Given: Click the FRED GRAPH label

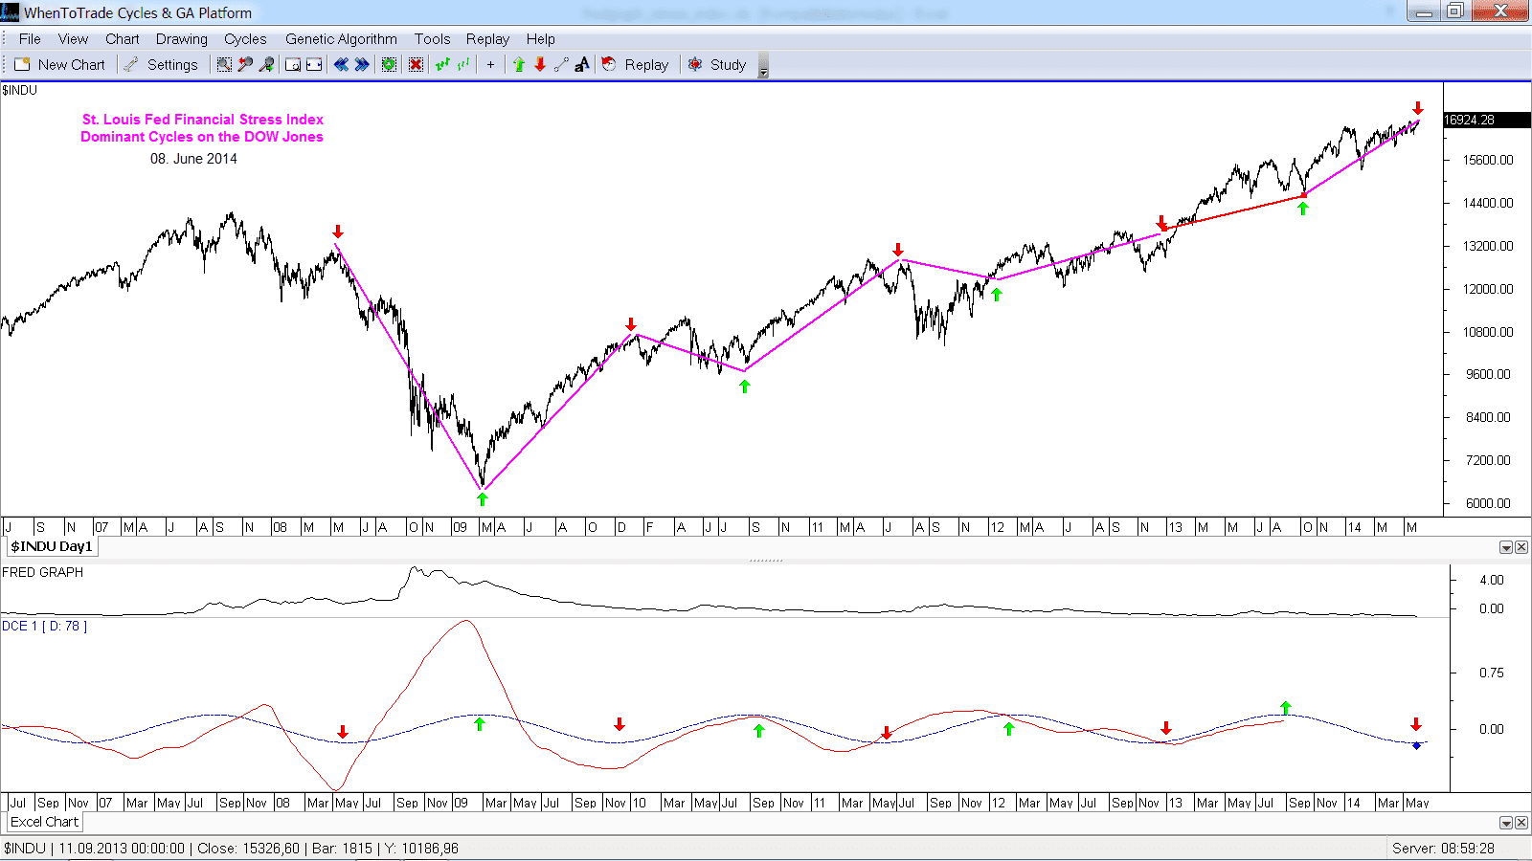Looking at the screenshot, I should [43, 572].
